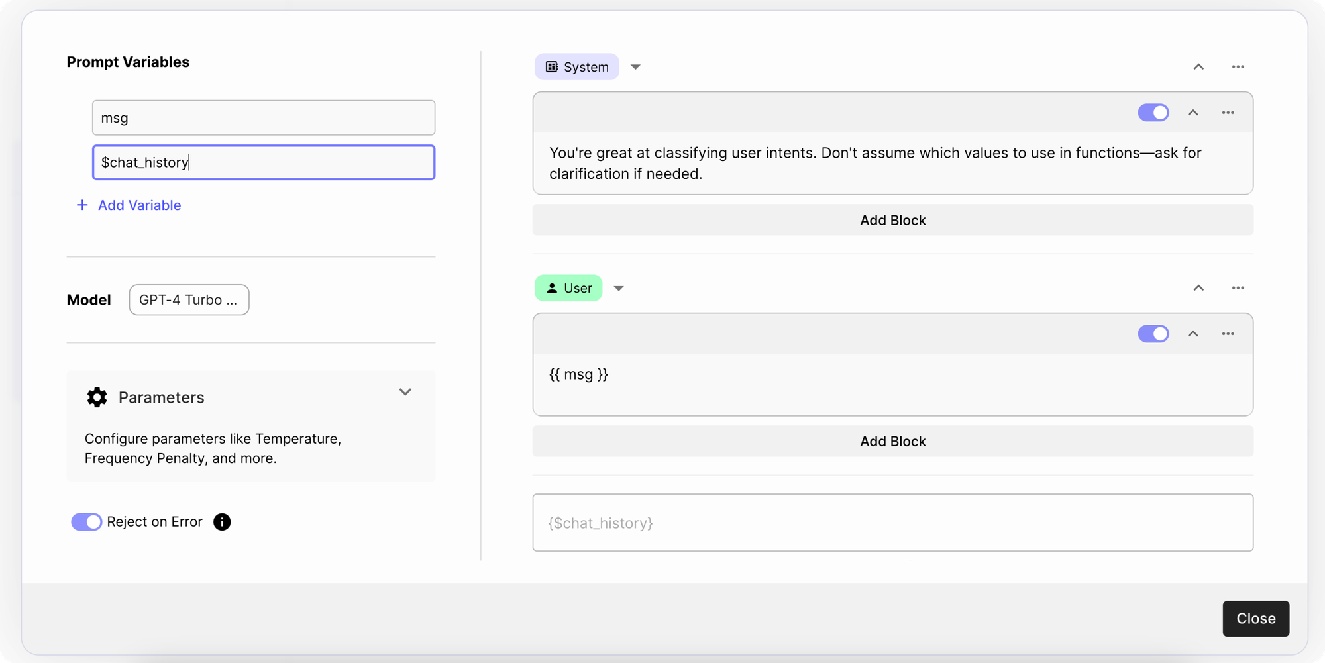Open the System role dropdown arrow
Screen dimensions: 1325x663
(x=635, y=67)
